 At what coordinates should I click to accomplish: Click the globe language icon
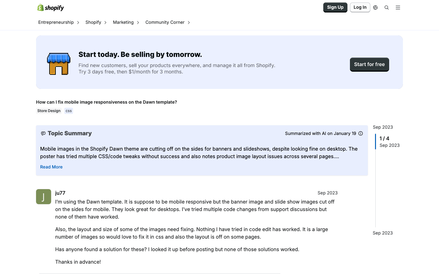click(x=375, y=8)
